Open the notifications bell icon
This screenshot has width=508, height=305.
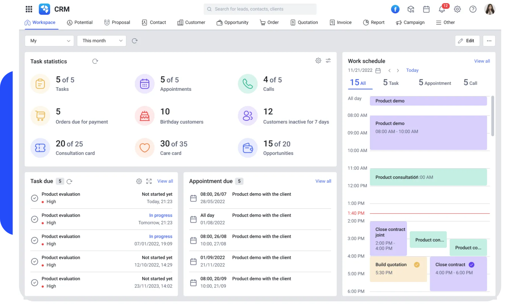click(442, 9)
